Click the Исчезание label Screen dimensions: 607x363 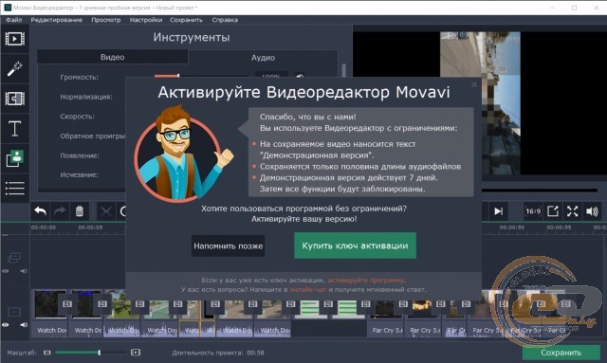coord(79,175)
